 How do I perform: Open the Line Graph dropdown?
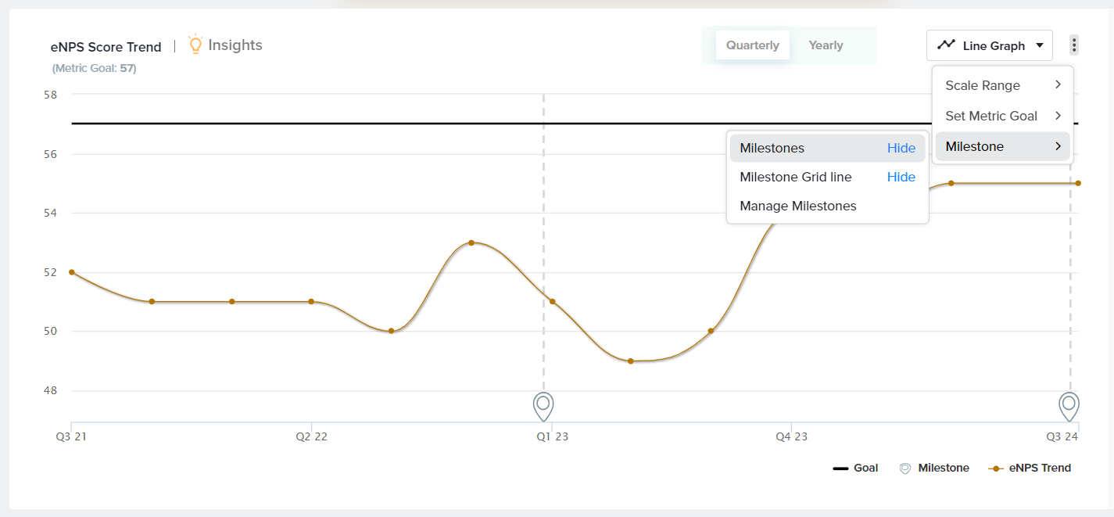tap(990, 45)
